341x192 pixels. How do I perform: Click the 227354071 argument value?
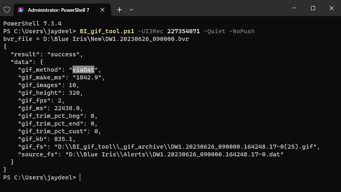[x=183, y=31]
